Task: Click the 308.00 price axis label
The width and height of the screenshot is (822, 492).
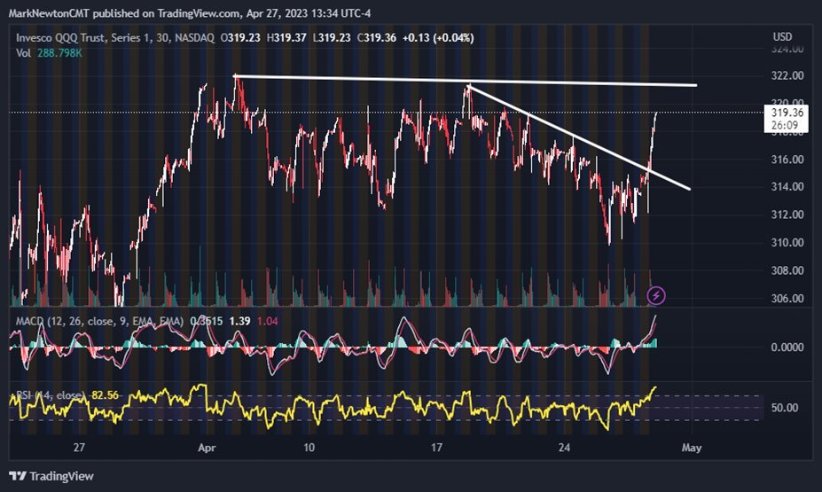Action: [x=787, y=270]
